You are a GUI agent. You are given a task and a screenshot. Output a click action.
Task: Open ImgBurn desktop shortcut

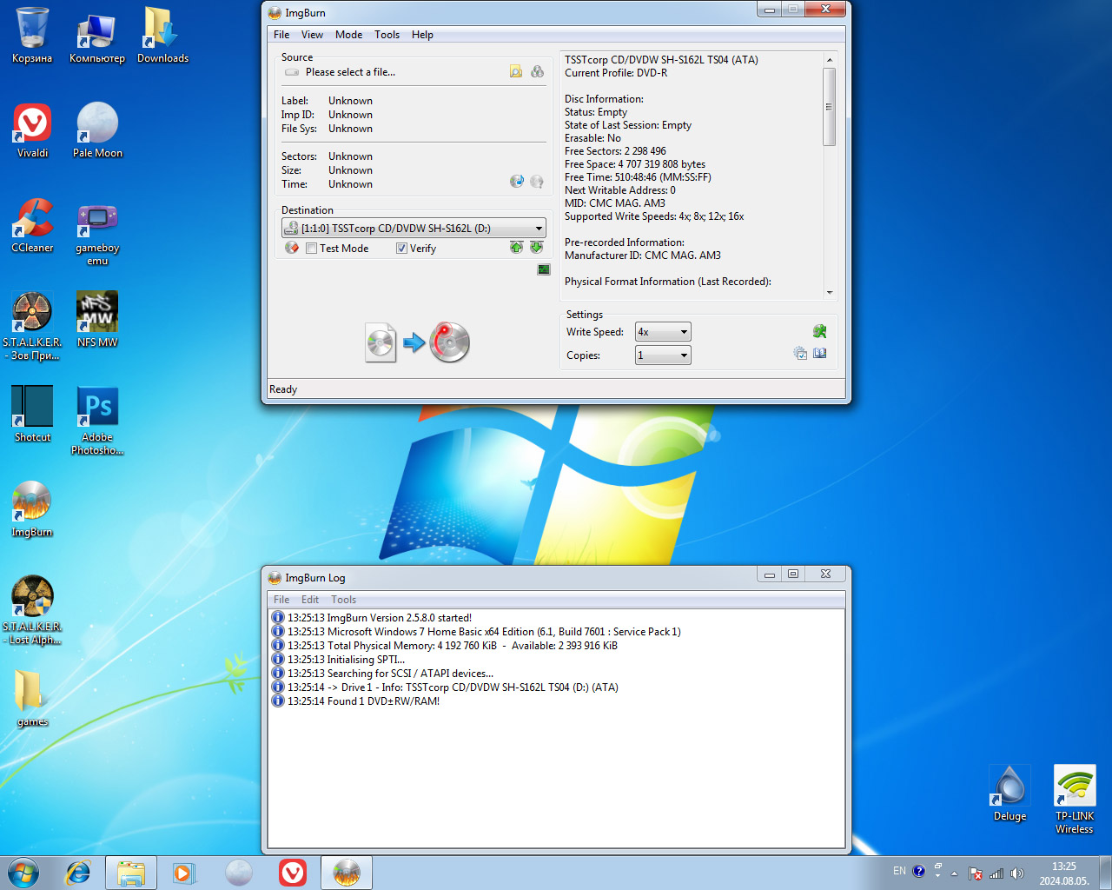tap(32, 509)
